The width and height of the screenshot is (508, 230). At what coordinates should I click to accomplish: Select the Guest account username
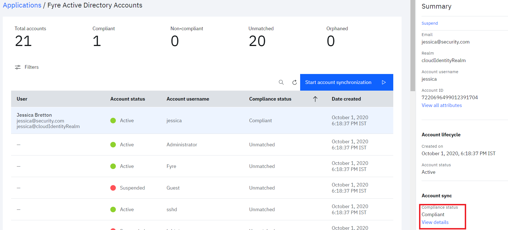pos(173,188)
